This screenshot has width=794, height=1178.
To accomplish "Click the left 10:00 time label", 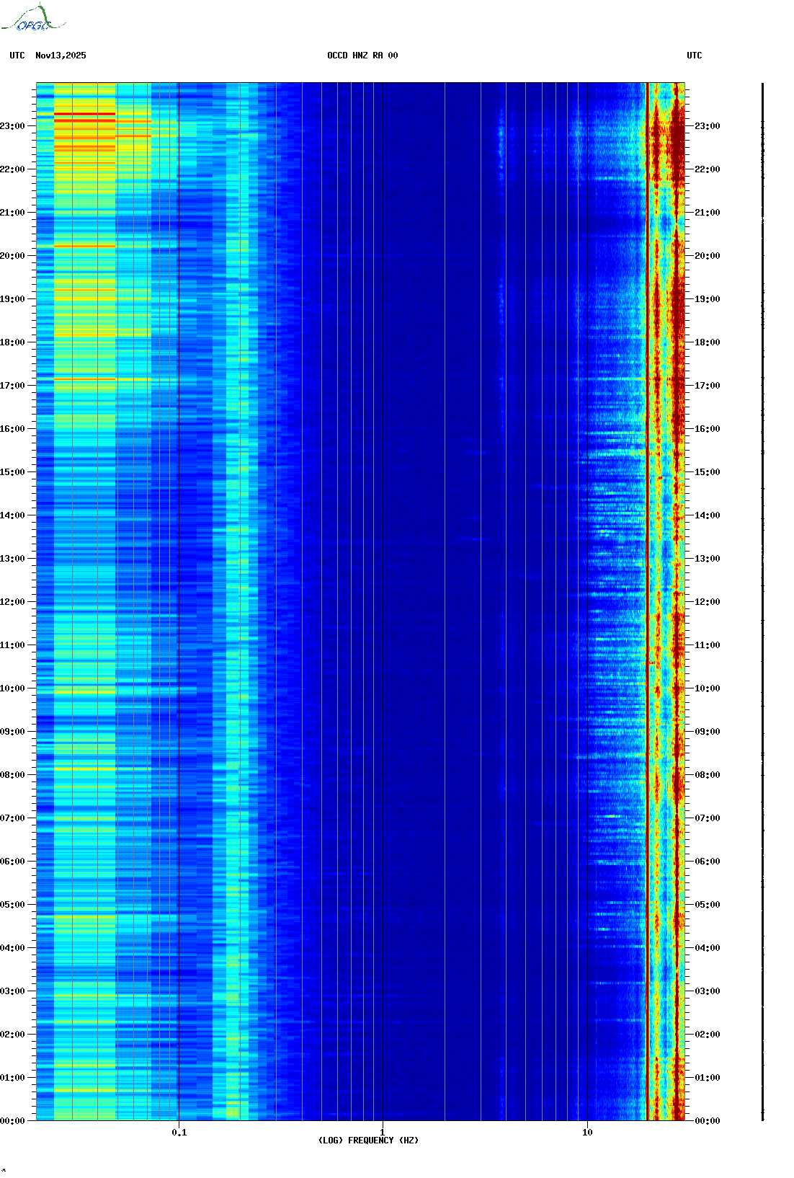I will 12,688.
